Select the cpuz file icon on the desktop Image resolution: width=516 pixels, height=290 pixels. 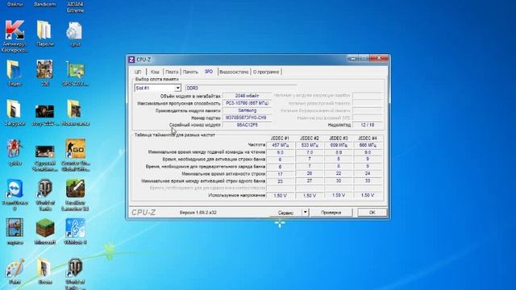pos(75,31)
